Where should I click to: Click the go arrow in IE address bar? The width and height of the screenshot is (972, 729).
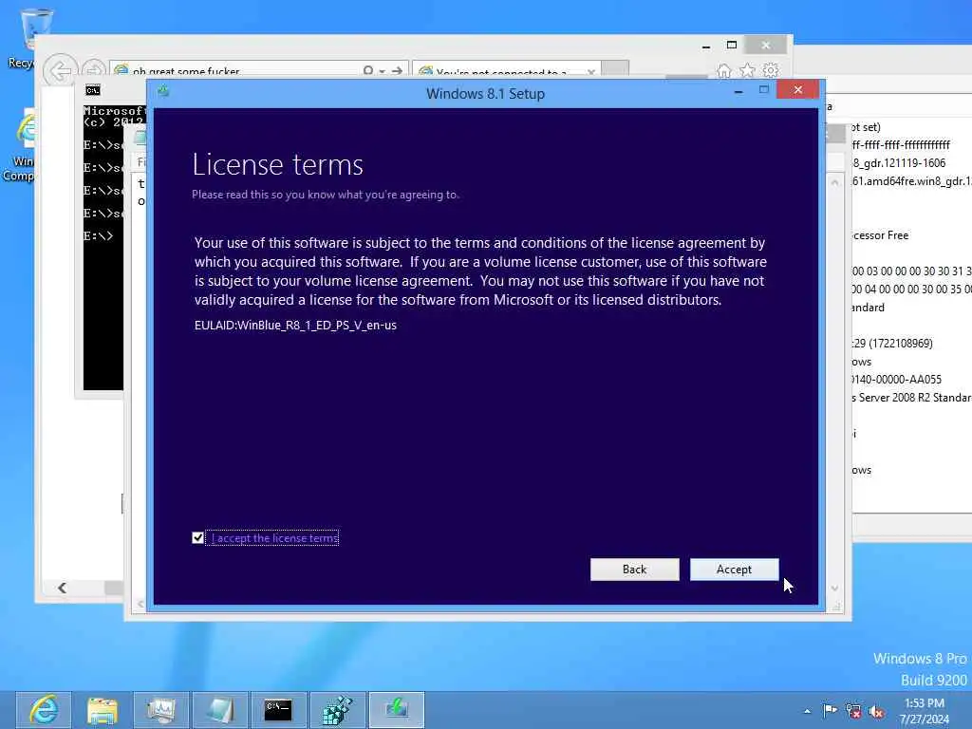[398, 70]
